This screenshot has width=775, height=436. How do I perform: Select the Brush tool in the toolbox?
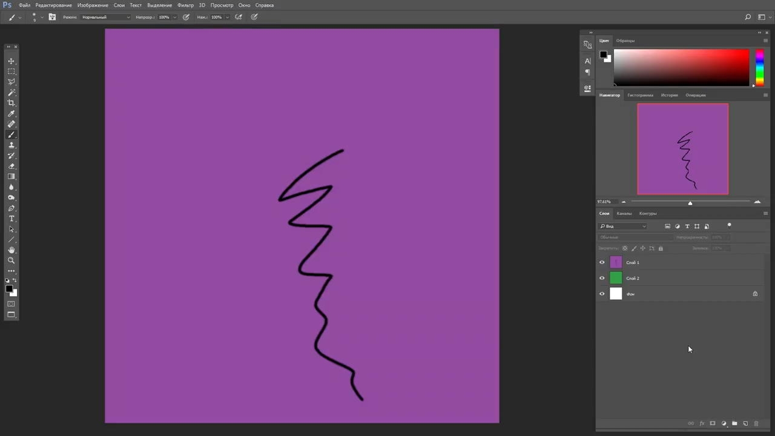click(11, 134)
